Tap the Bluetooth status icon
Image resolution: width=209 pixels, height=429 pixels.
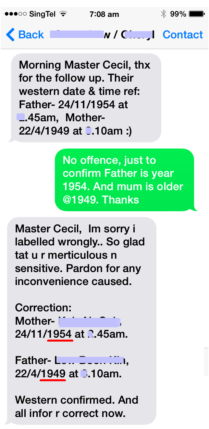click(x=163, y=14)
